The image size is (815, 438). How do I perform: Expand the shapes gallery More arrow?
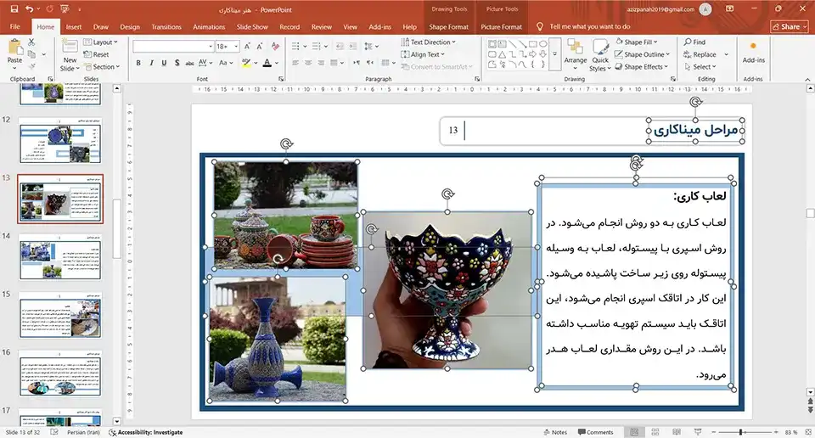[x=554, y=53]
